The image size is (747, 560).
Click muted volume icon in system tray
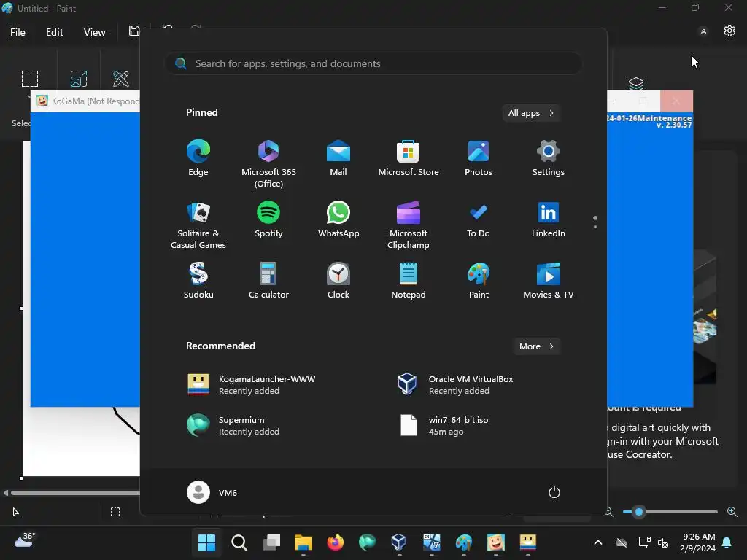tap(662, 542)
